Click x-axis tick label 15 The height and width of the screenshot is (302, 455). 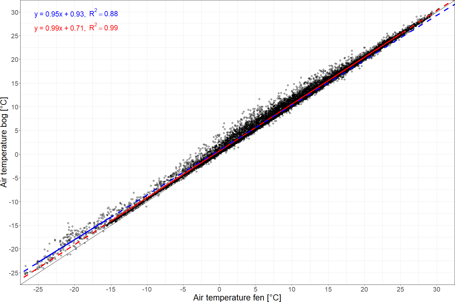point(328,289)
